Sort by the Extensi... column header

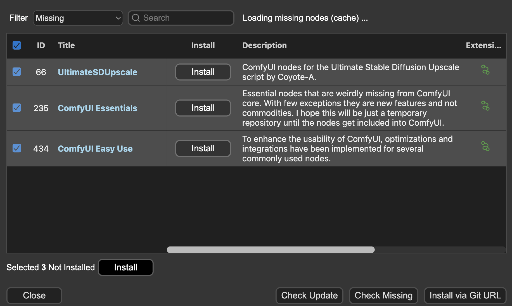click(483, 45)
